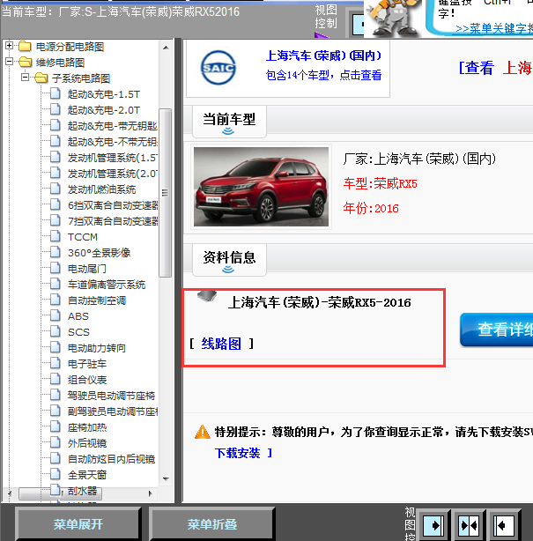Open the 下载安装 link
The width and height of the screenshot is (533, 541).
tap(237, 453)
